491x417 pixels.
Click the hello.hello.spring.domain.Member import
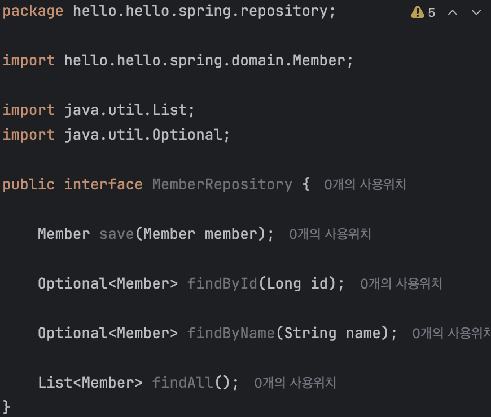tap(205, 60)
